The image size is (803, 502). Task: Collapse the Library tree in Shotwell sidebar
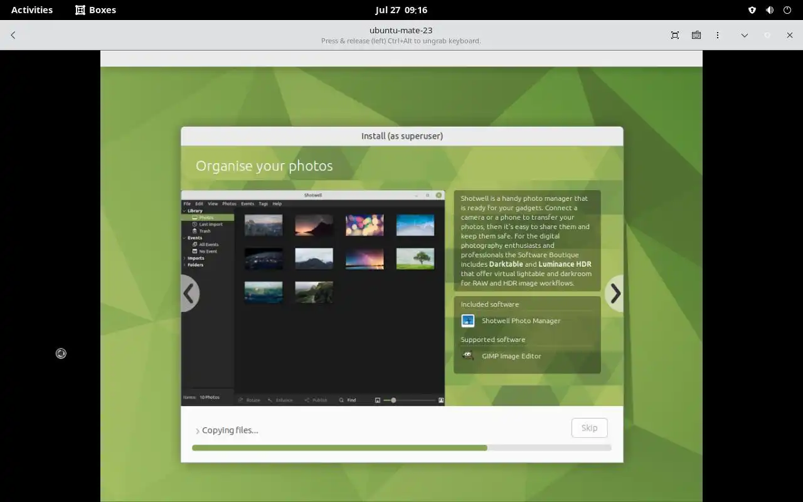pyautogui.click(x=184, y=211)
